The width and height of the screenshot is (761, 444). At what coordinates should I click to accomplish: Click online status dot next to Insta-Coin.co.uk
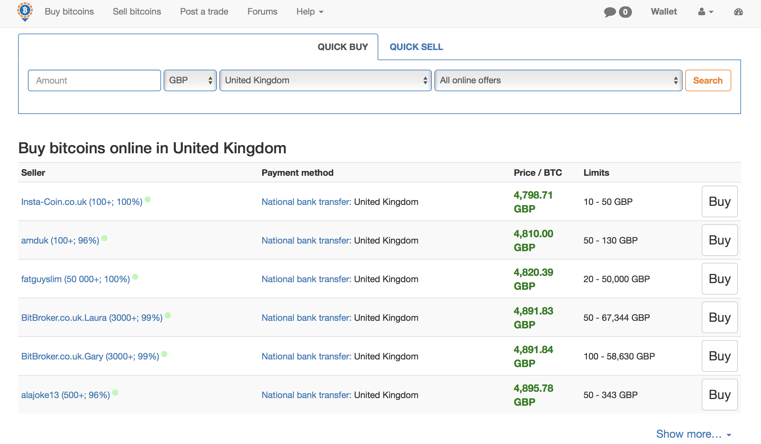148,199
